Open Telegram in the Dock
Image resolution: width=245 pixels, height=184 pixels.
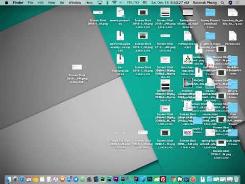coord(76,179)
